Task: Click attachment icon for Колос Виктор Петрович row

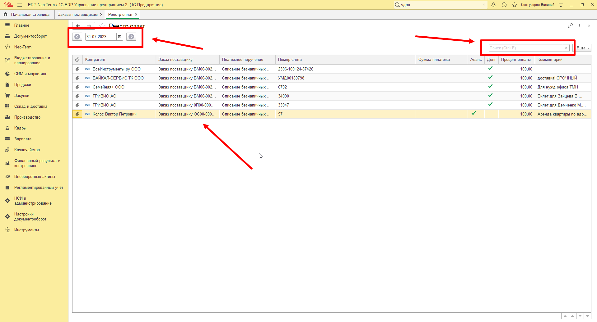Action: pyautogui.click(x=77, y=114)
